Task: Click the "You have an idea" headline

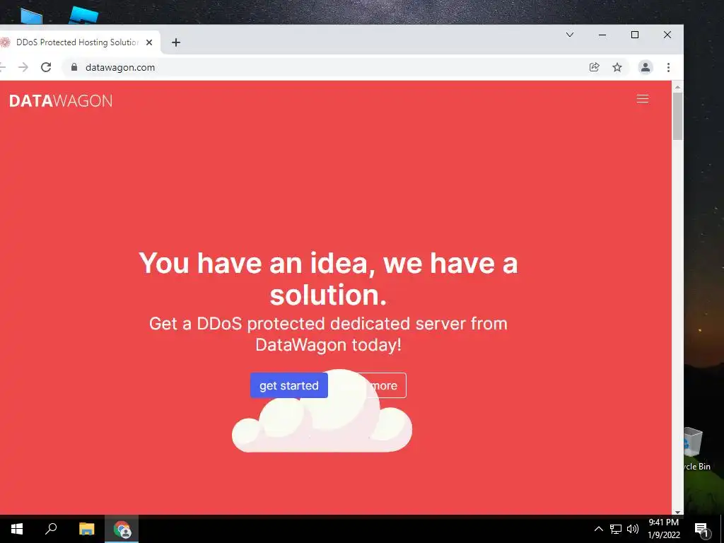Action: coord(328,279)
